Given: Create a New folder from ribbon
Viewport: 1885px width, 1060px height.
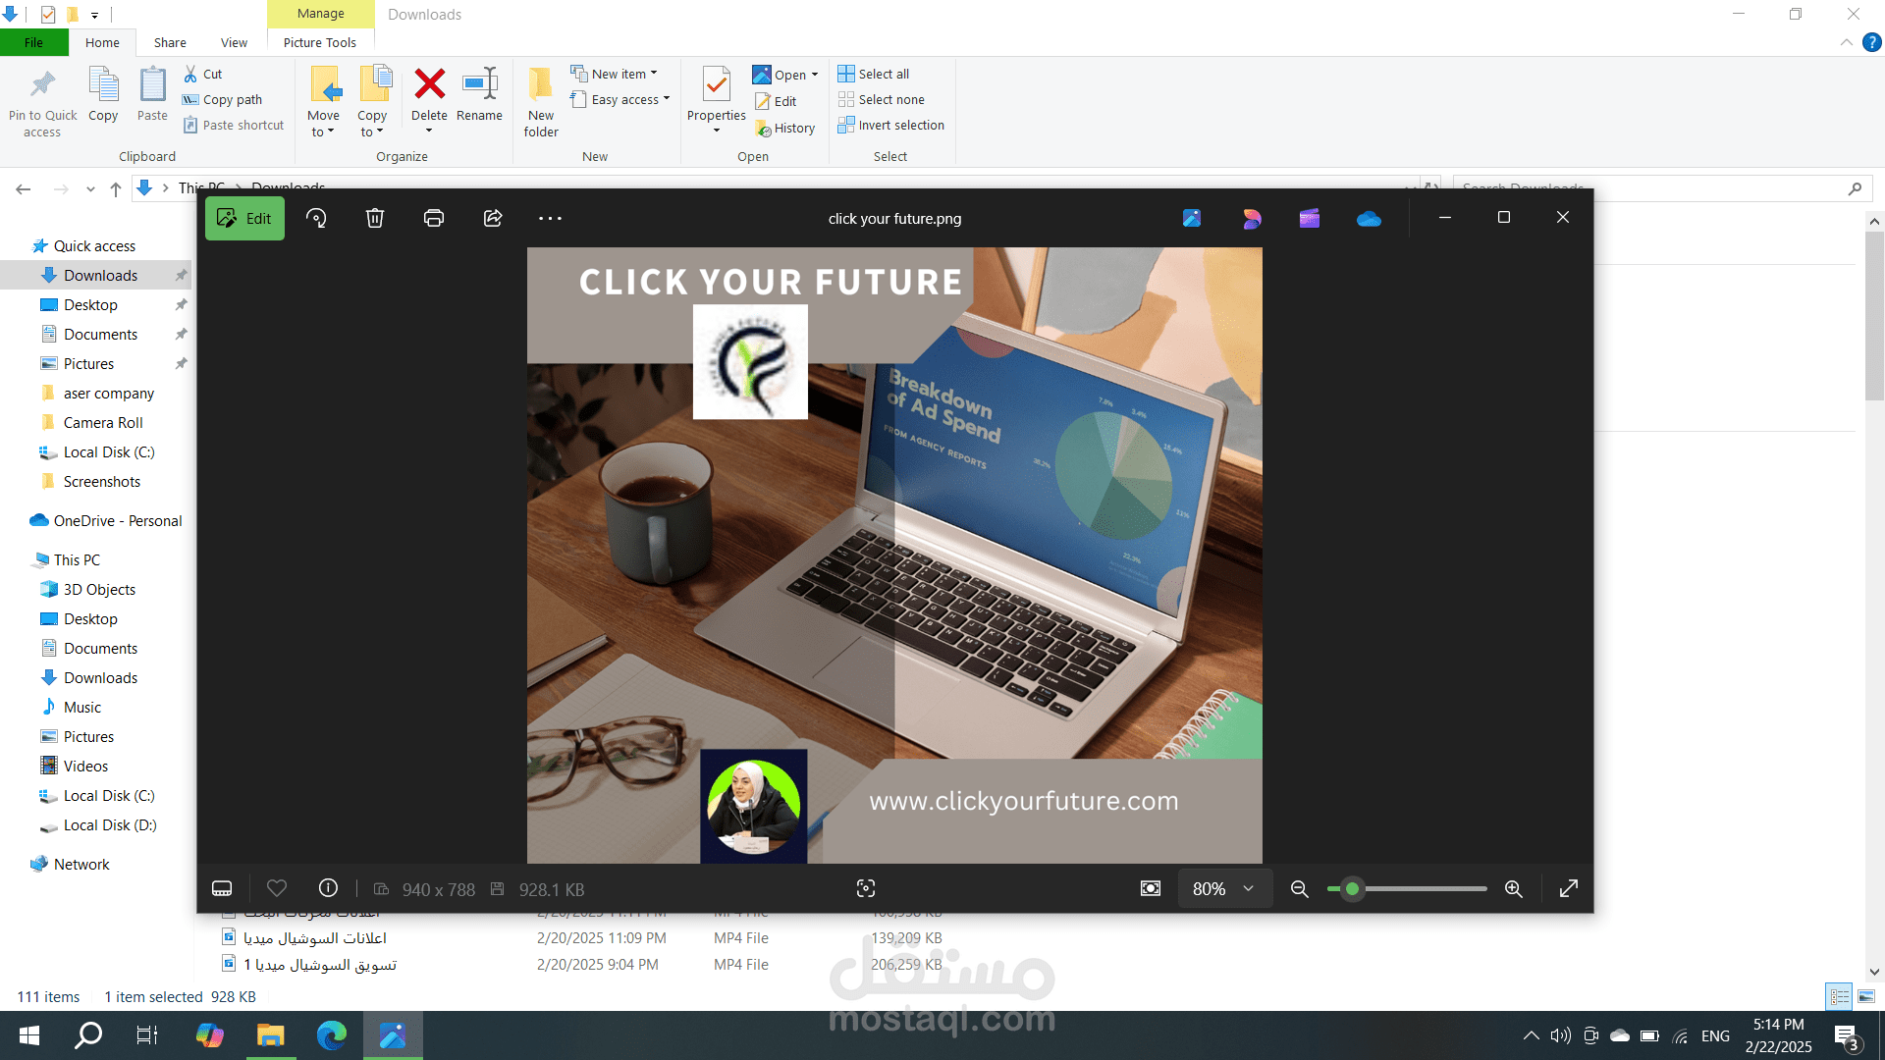Looking at the screenshot, I should (x=541, y=102).
